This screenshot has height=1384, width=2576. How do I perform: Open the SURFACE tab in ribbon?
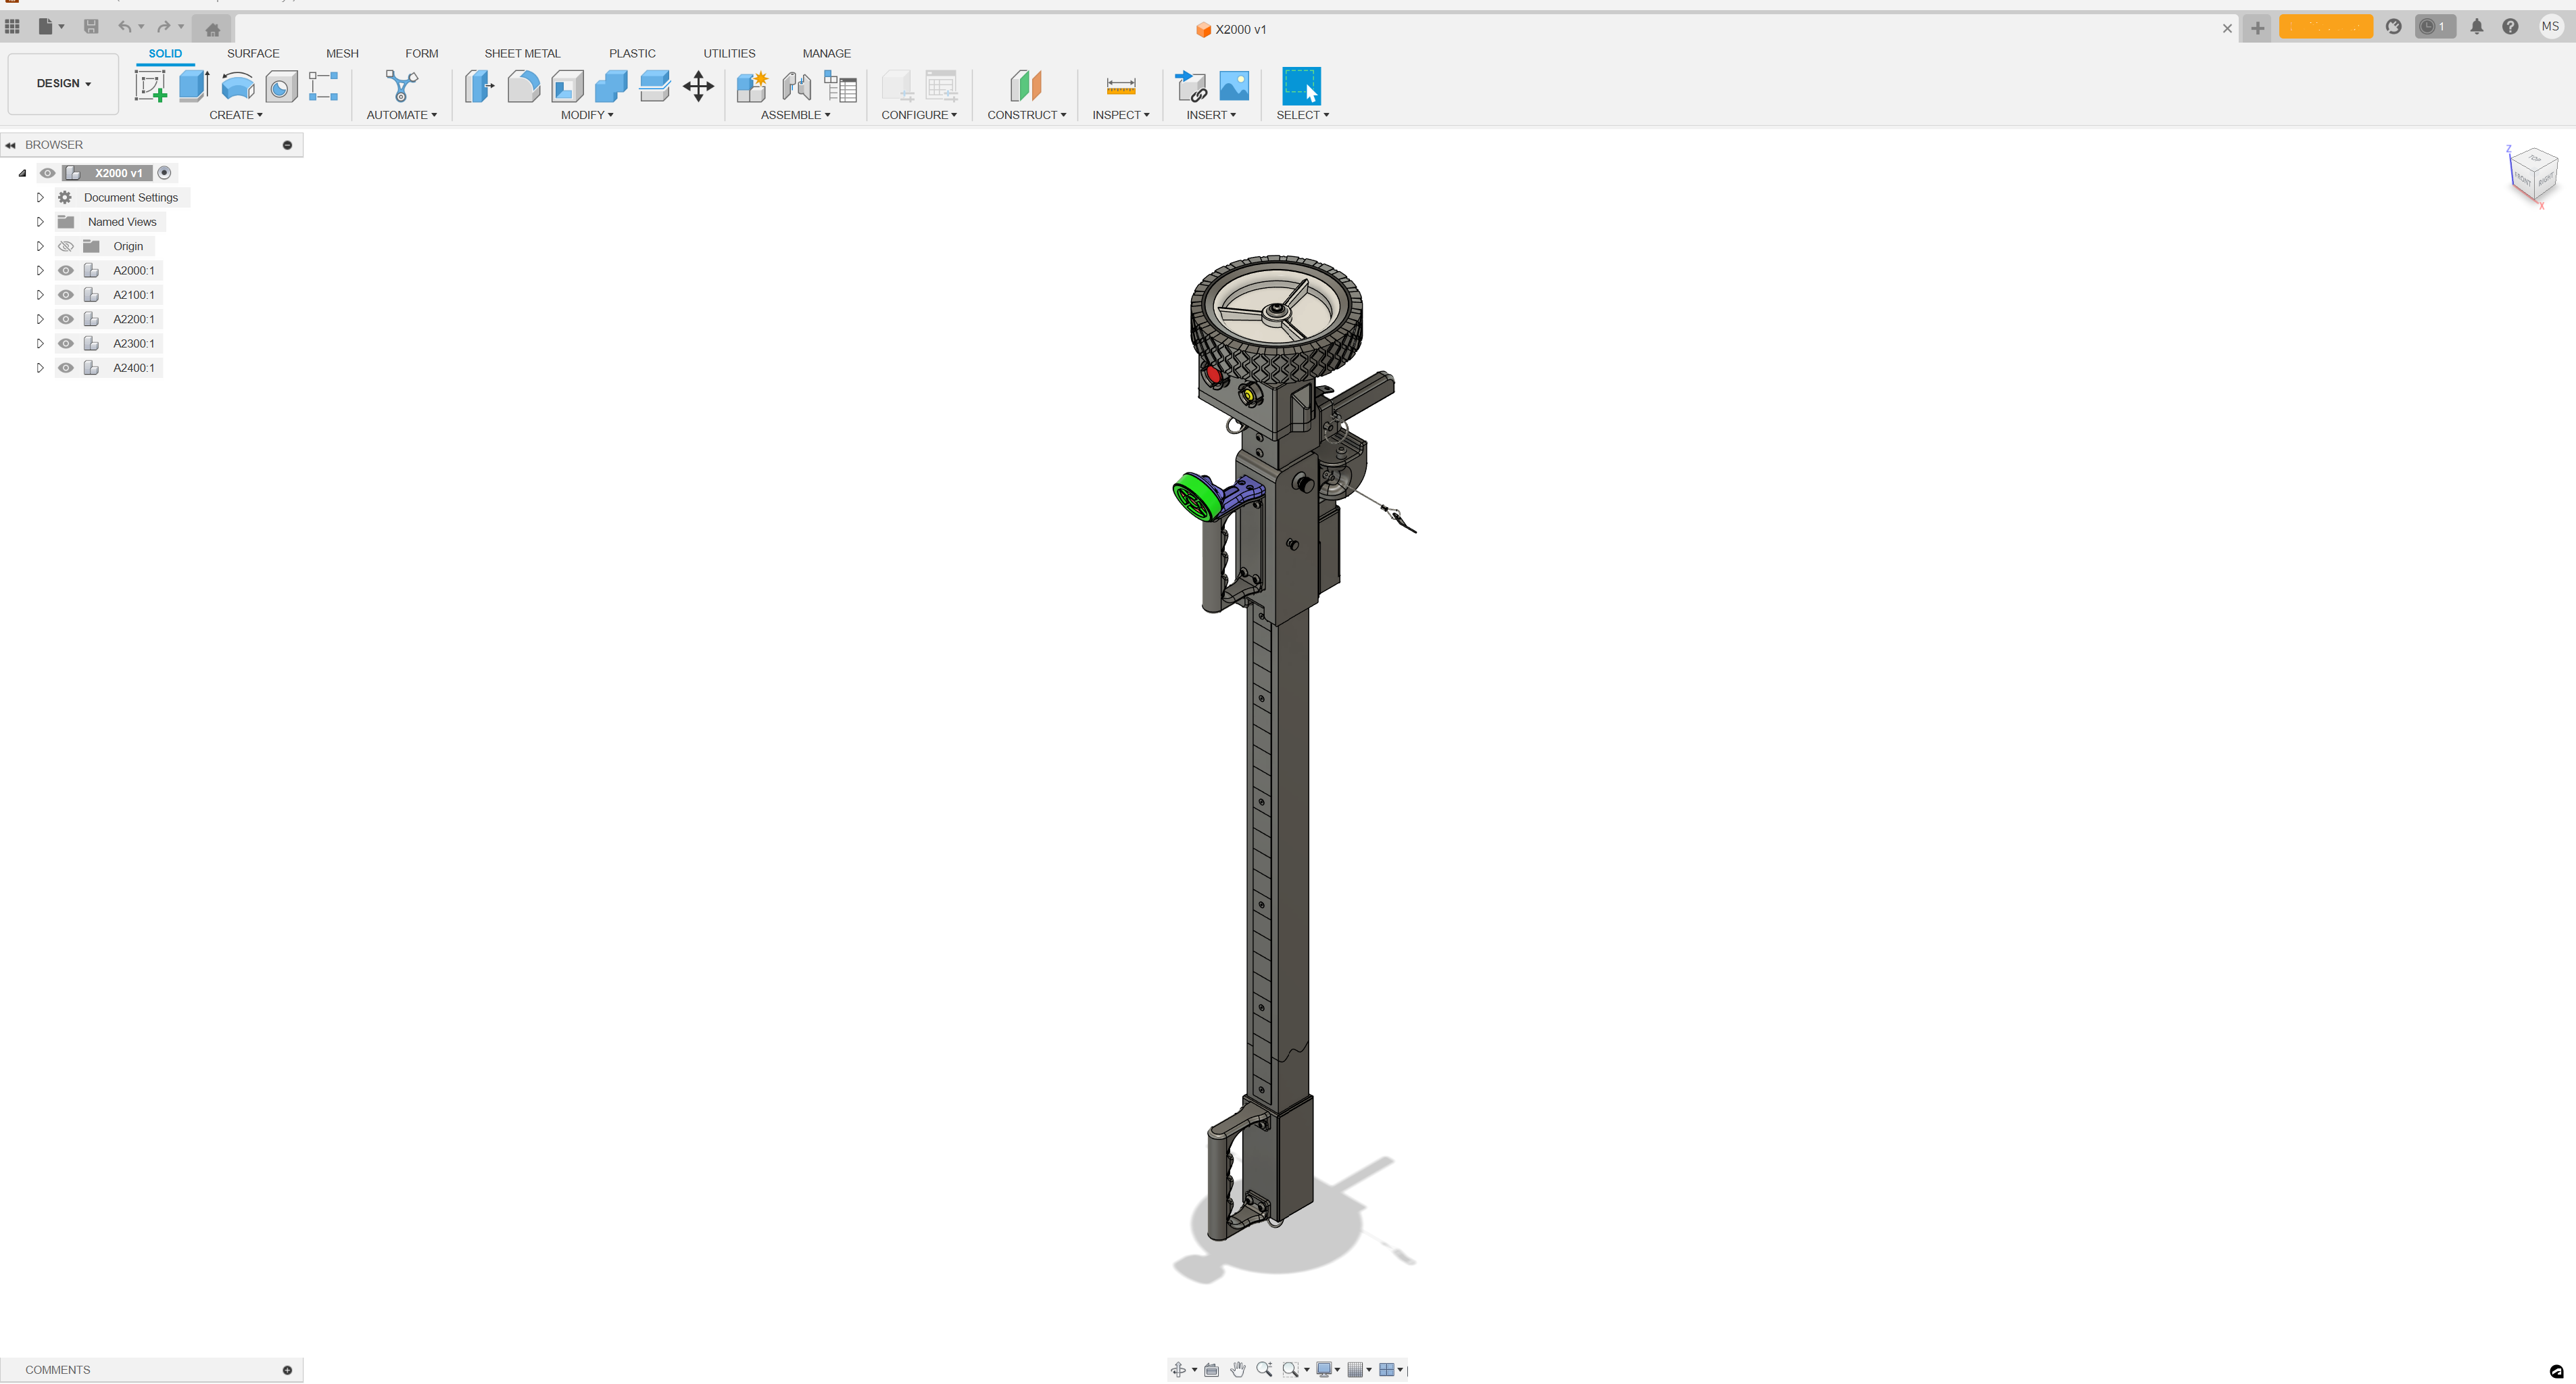click(x=252, y=53)
